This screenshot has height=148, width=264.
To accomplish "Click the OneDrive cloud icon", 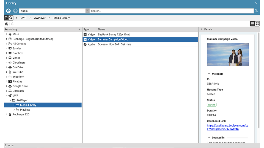I will [x=10, y=67].
